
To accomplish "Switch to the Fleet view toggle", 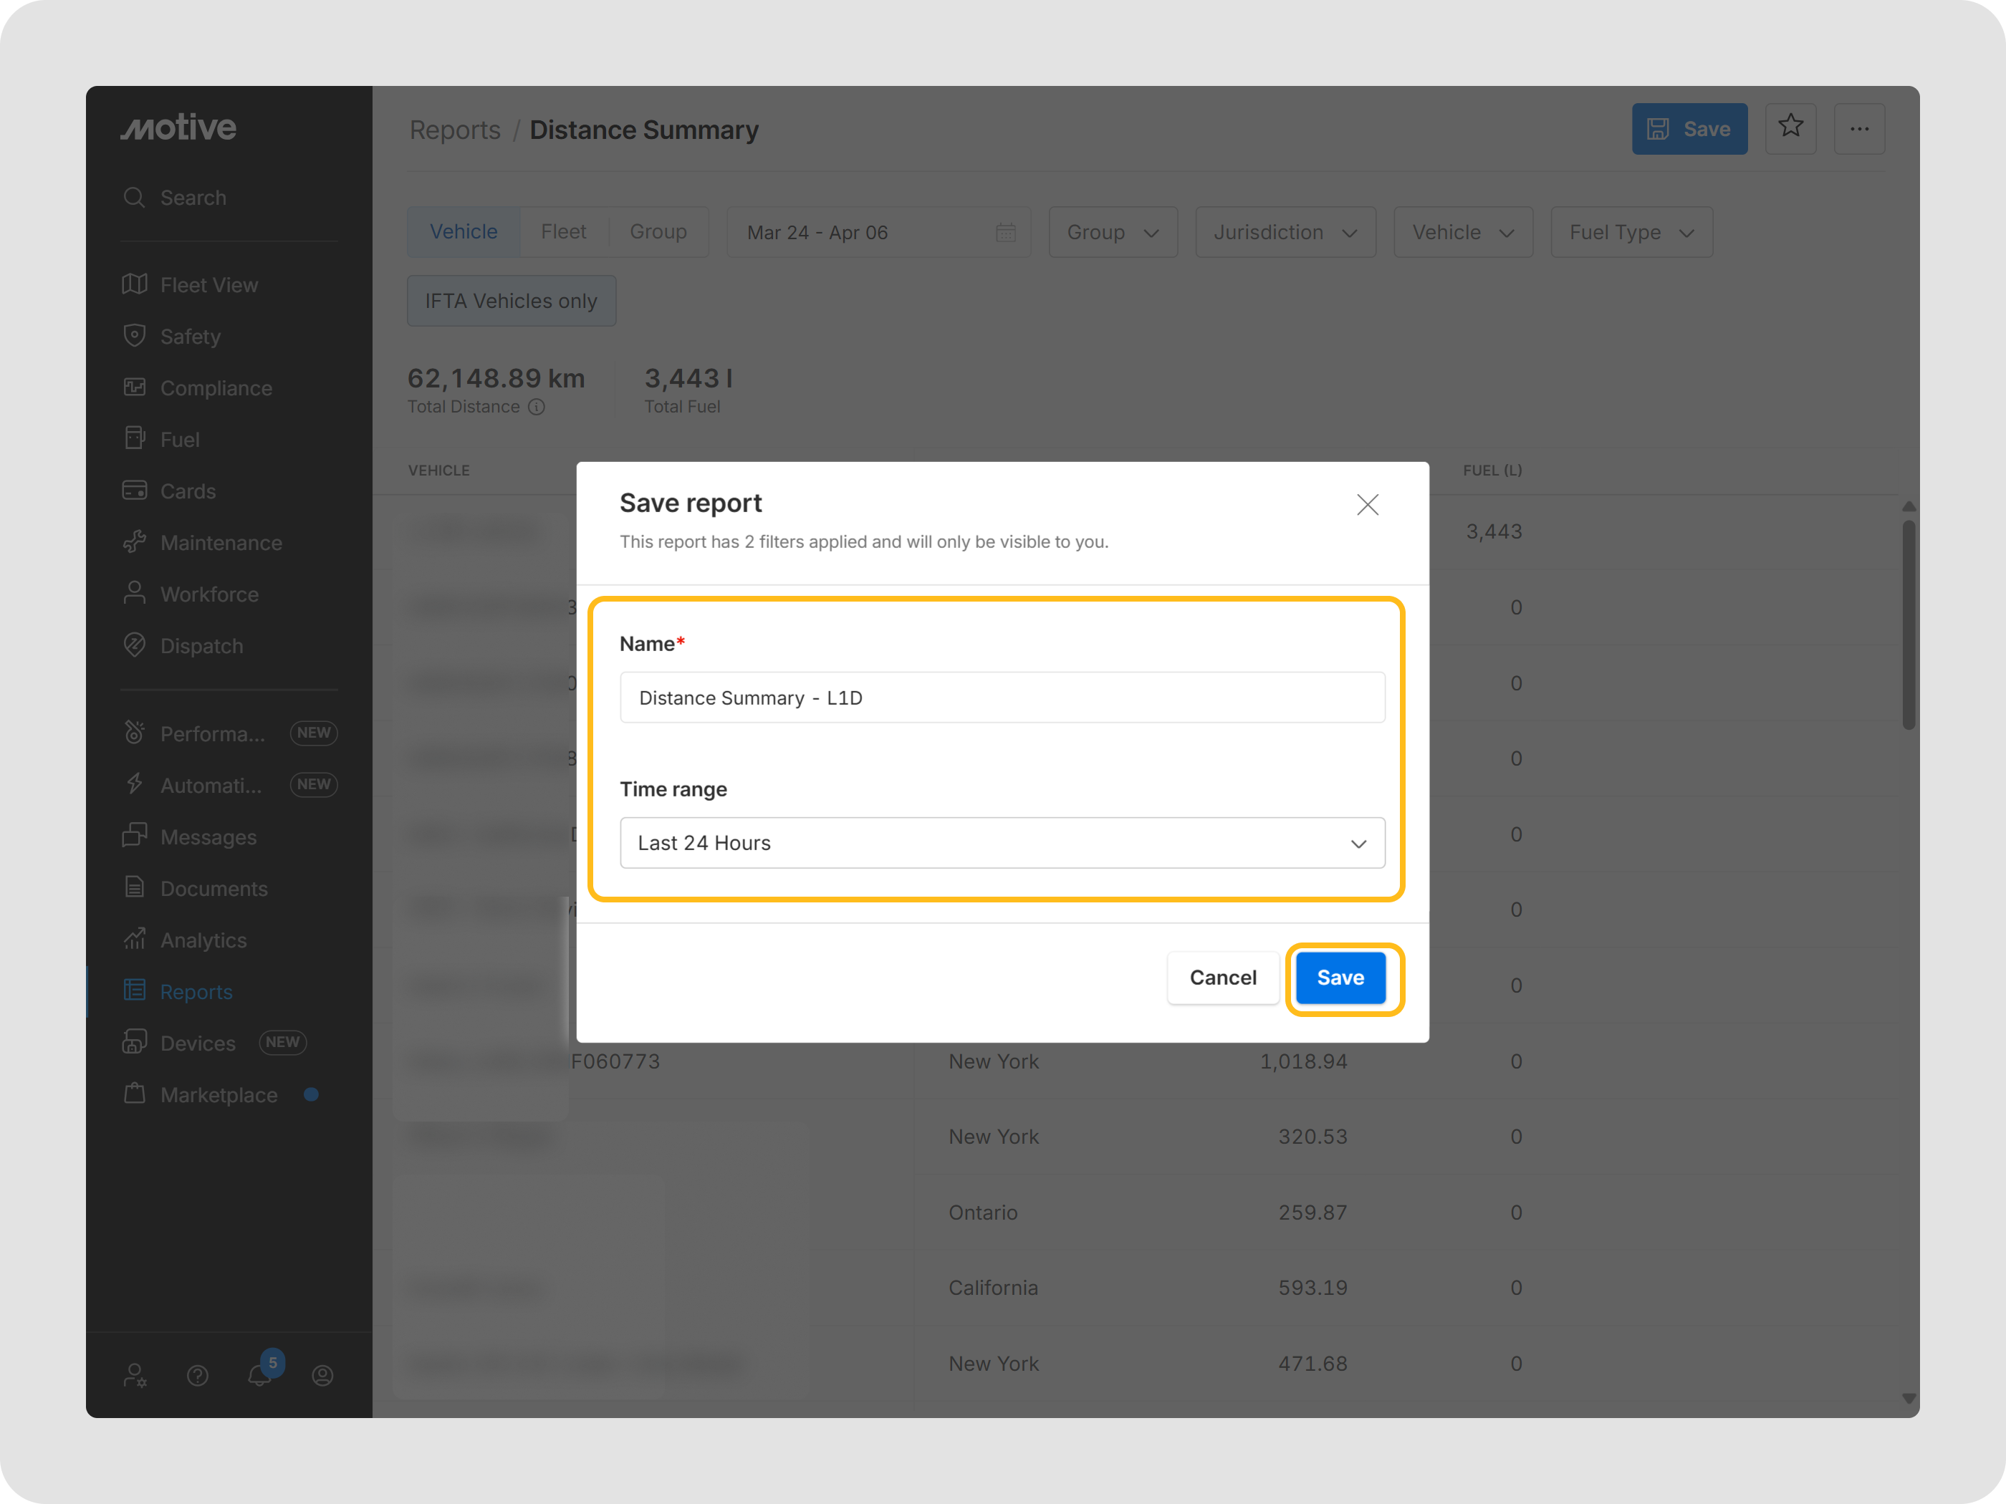I will click(563, 232).
